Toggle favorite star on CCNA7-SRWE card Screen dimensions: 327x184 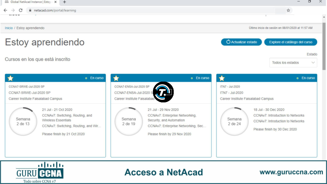click(x=11, y=78)
